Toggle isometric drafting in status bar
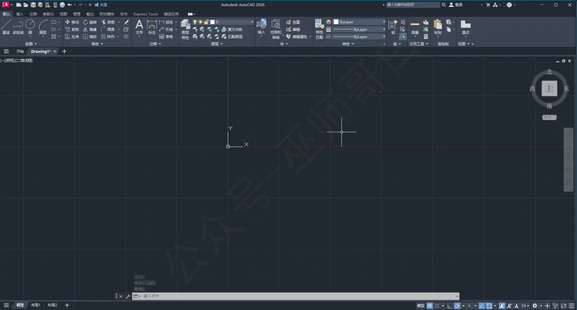Viewport: 577px width, 310px height. tap(469, 306)
